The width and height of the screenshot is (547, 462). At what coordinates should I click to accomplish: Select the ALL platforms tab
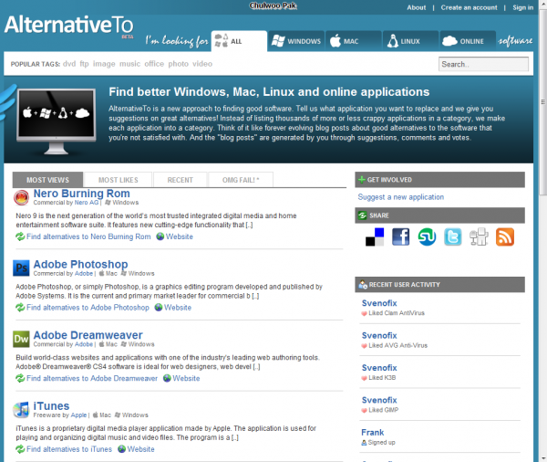click(239, 41)
